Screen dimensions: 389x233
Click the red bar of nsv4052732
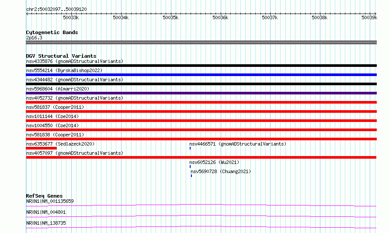click(x=201, y=102)
